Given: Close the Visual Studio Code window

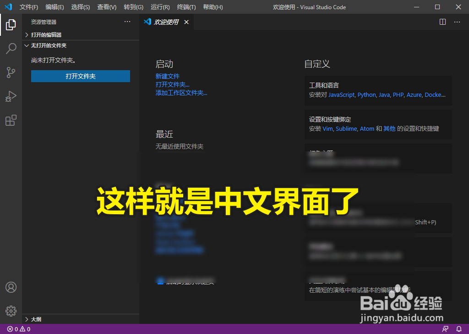Looking at the screenshot, I should coord(458,7).
